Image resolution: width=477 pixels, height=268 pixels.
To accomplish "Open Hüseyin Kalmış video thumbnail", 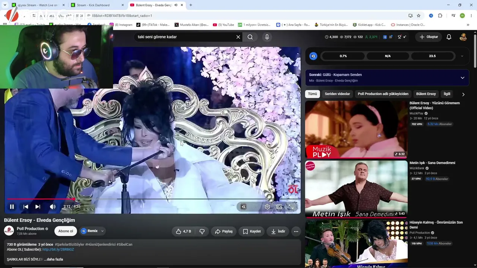I will (x=356, y=244).
